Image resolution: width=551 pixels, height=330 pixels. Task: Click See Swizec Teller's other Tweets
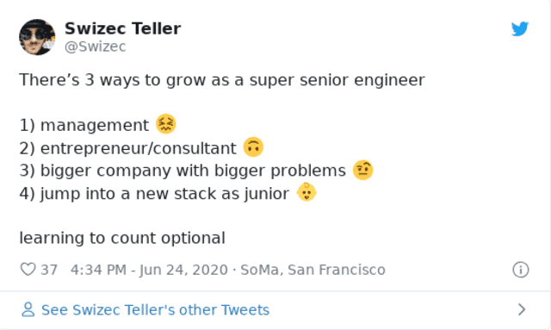click(x=155, y=310)
